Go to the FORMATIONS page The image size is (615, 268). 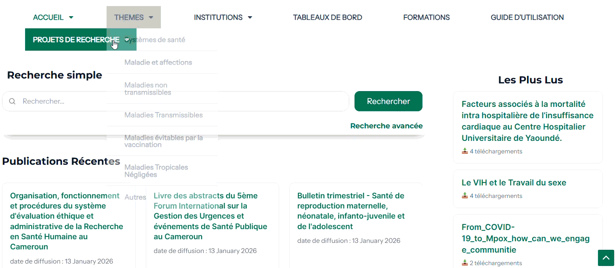pyautogui.click(x=426, y=17)
